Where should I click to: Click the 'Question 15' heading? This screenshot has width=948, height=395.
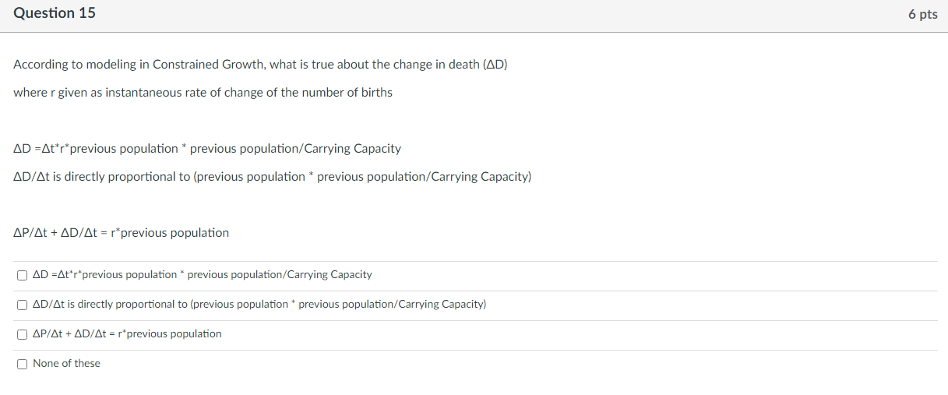pyautogui.click(x=55, y=13)
